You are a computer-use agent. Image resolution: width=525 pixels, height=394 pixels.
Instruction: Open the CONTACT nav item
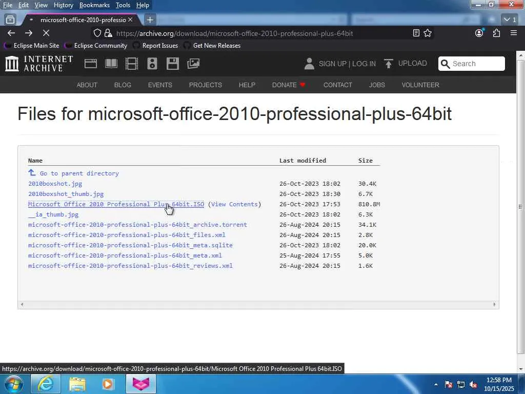[337, 85]
